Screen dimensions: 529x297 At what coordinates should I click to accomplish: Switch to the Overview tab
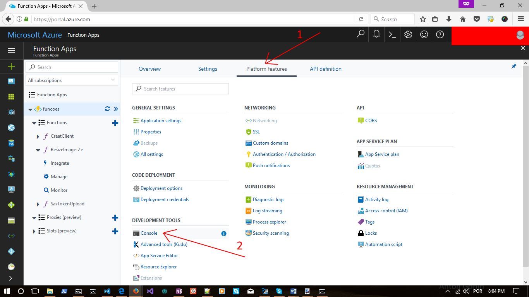point(149,69)
